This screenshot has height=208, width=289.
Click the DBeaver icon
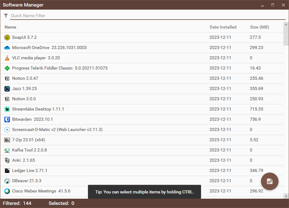7,181
